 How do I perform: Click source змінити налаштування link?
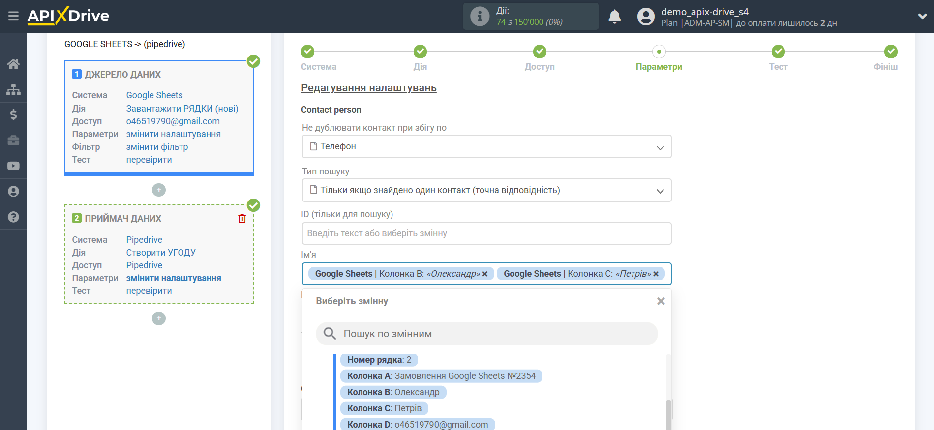point(173,134)
